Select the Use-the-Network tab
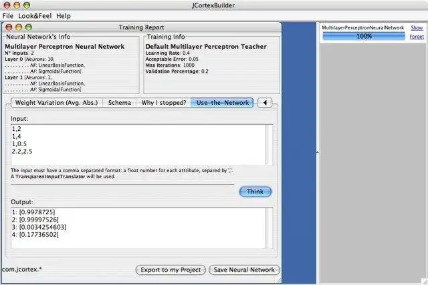This screenshot has width=428, height=285. 222,103
